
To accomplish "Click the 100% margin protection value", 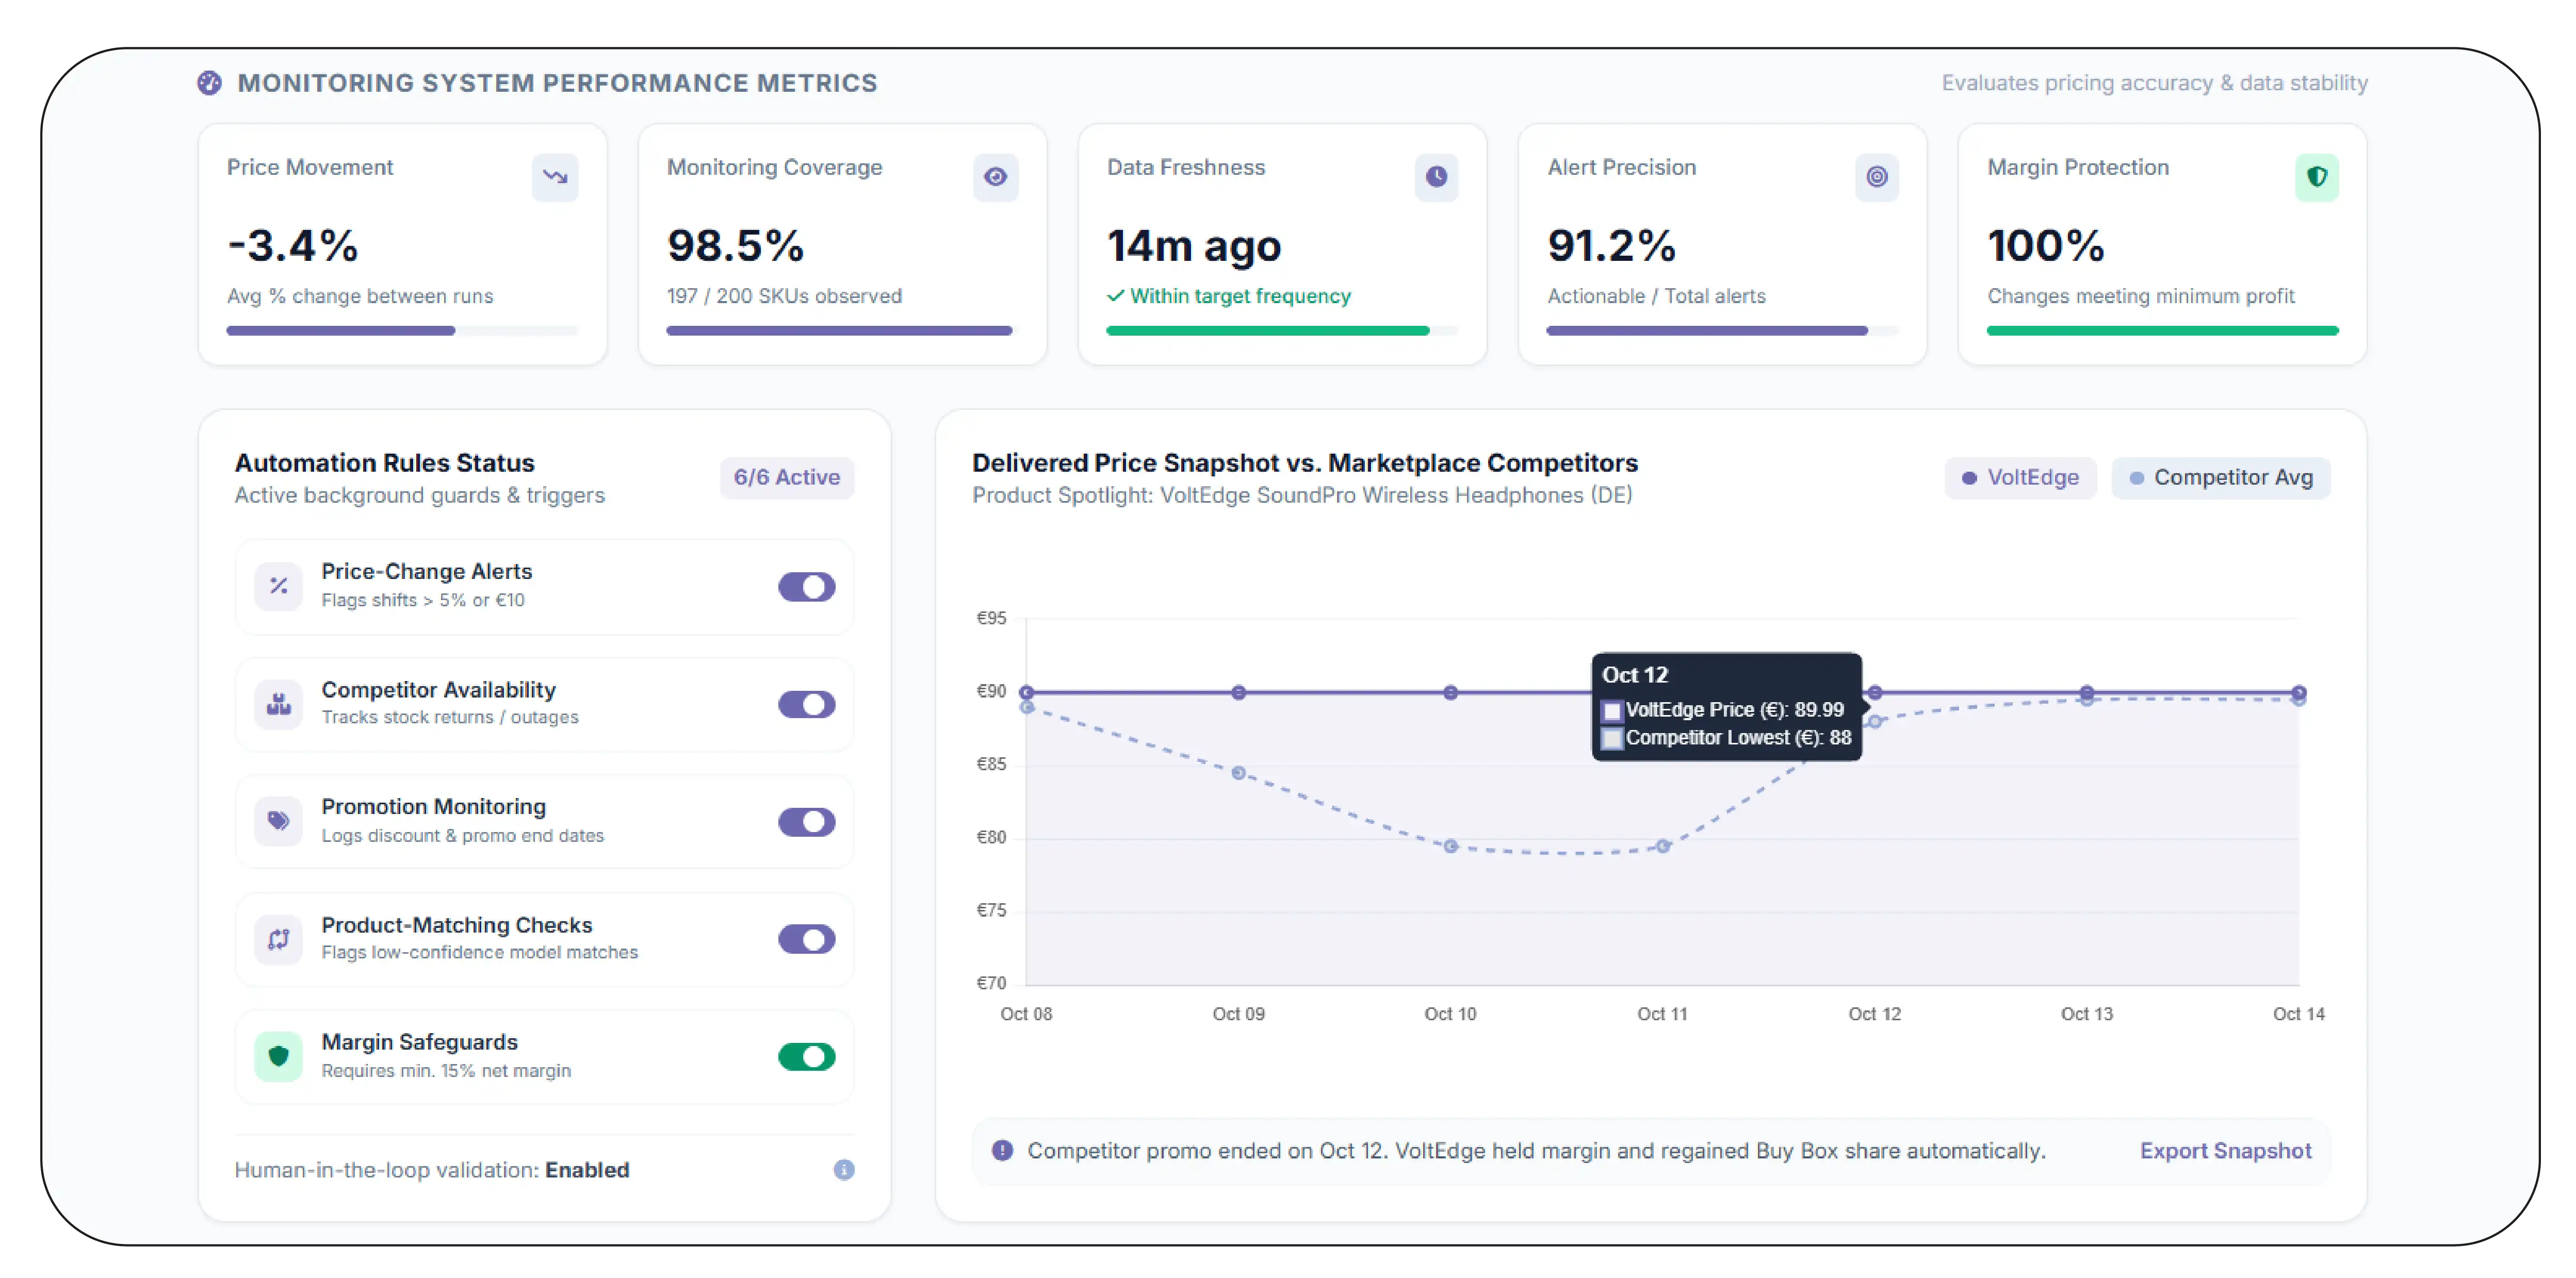I will tap(2046, 245).
